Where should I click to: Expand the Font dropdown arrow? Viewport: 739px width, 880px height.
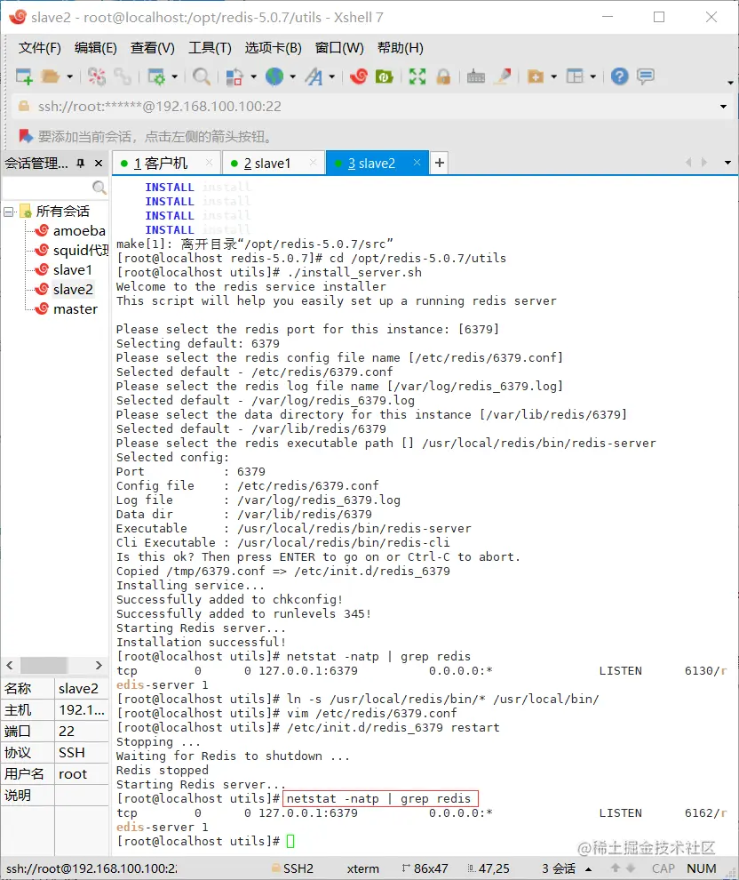click(332, 76)
